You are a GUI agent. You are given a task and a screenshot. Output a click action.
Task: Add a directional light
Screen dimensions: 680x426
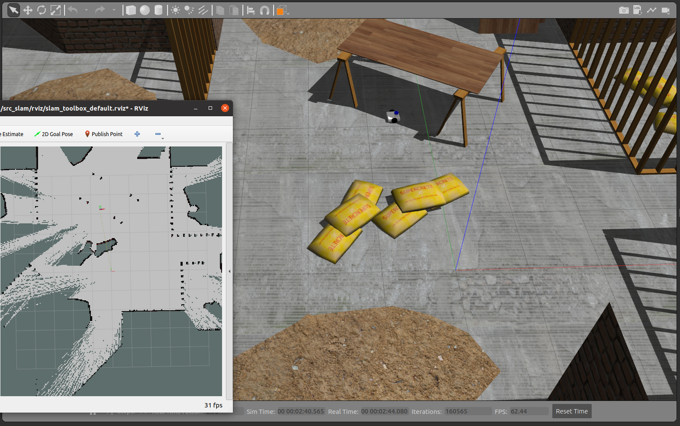(x=203, y=10)
